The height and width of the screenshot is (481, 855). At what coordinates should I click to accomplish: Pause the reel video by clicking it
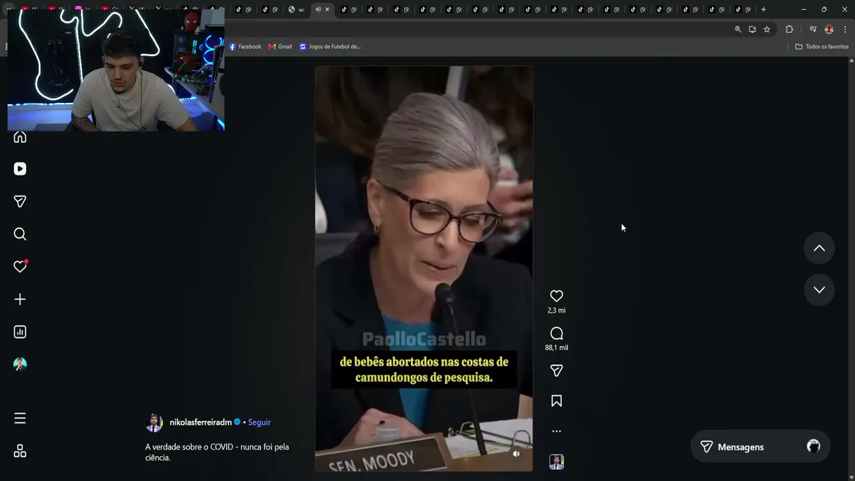pyautogui.click(x=424, y=269)
